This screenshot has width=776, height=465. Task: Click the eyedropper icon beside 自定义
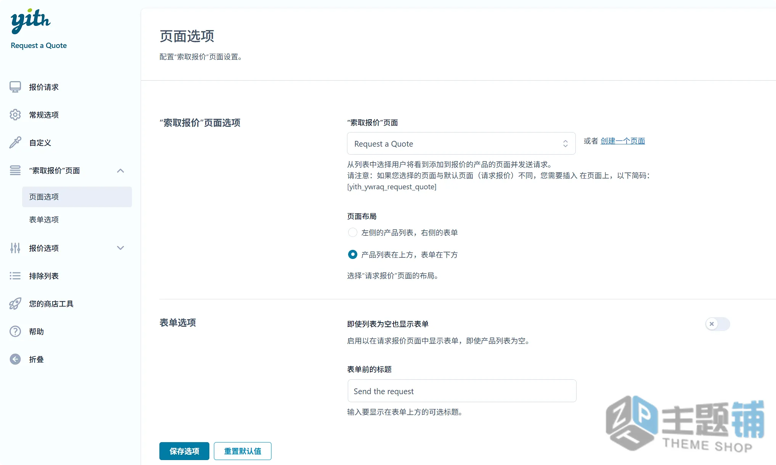click(x=15, y=142)
